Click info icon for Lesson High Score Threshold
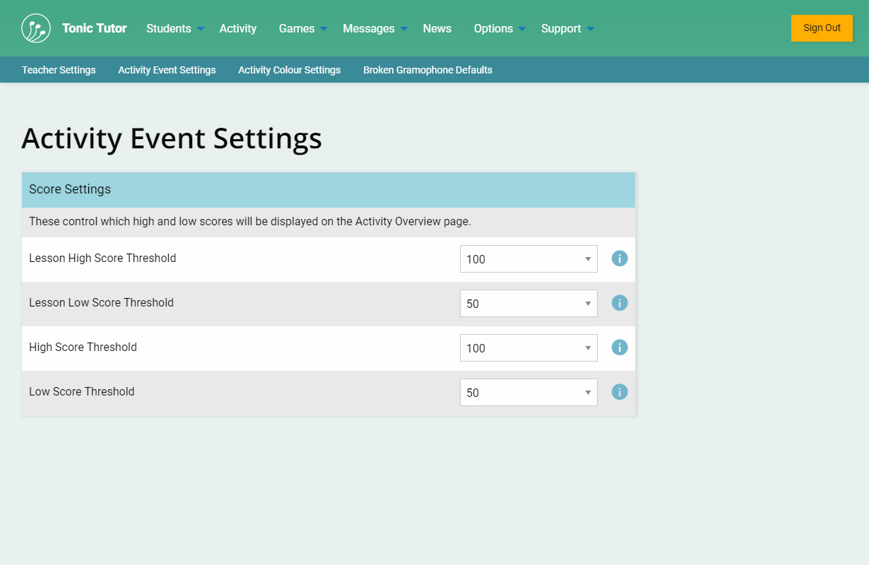 [620, 258]
